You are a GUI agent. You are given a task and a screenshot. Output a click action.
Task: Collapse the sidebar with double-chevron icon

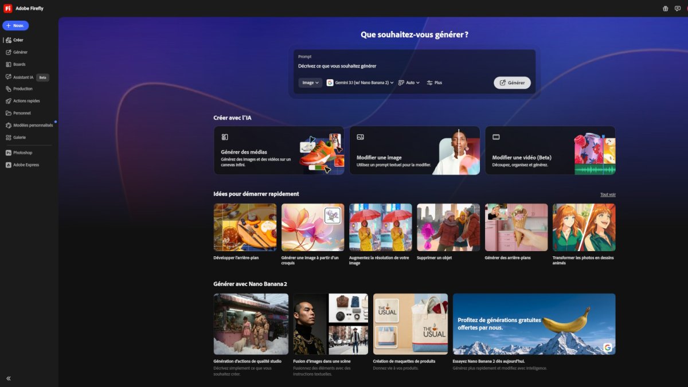(9, 378)
